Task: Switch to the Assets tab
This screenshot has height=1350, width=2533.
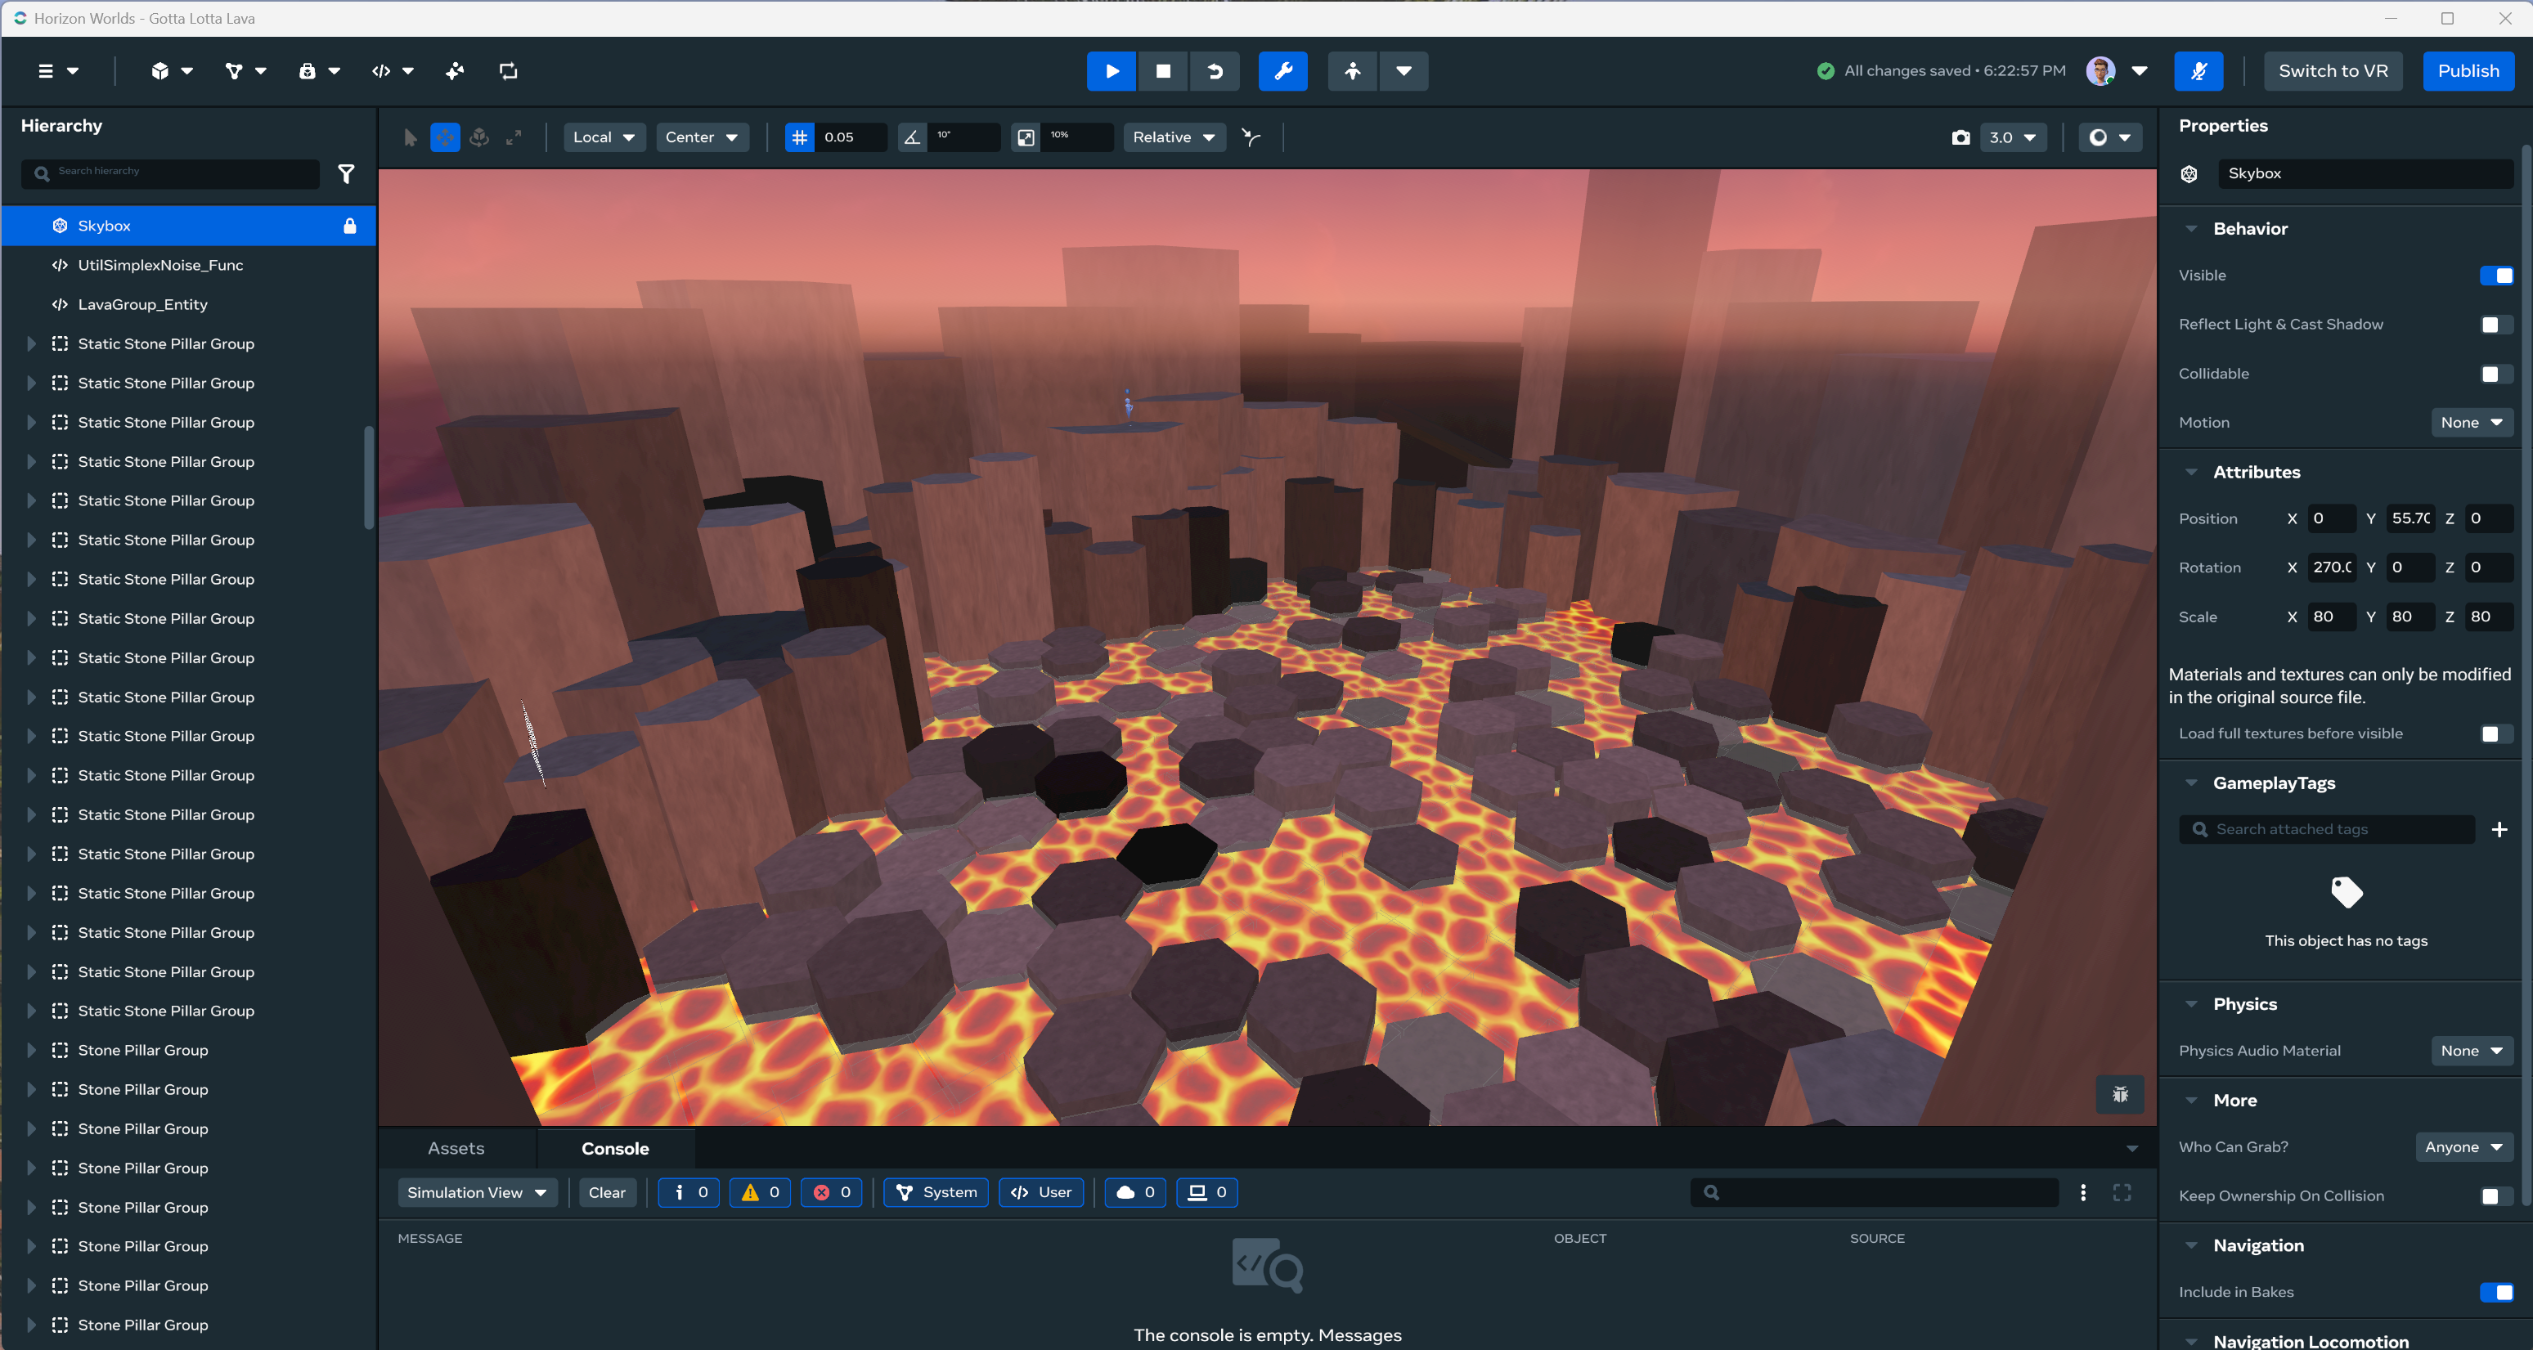Action: [456, 1148]
